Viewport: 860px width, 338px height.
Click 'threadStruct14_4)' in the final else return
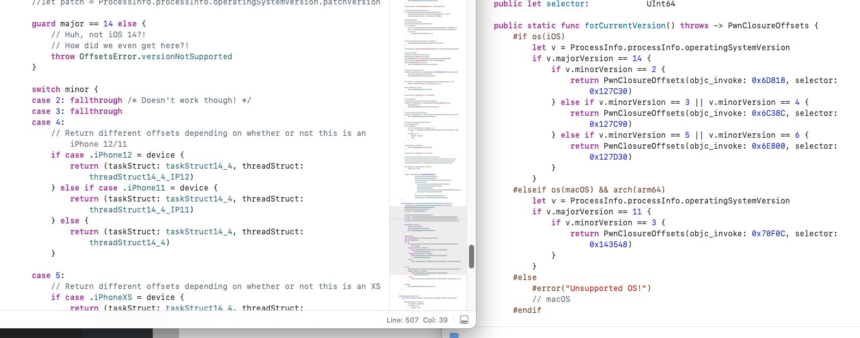[x=129, y=243]
